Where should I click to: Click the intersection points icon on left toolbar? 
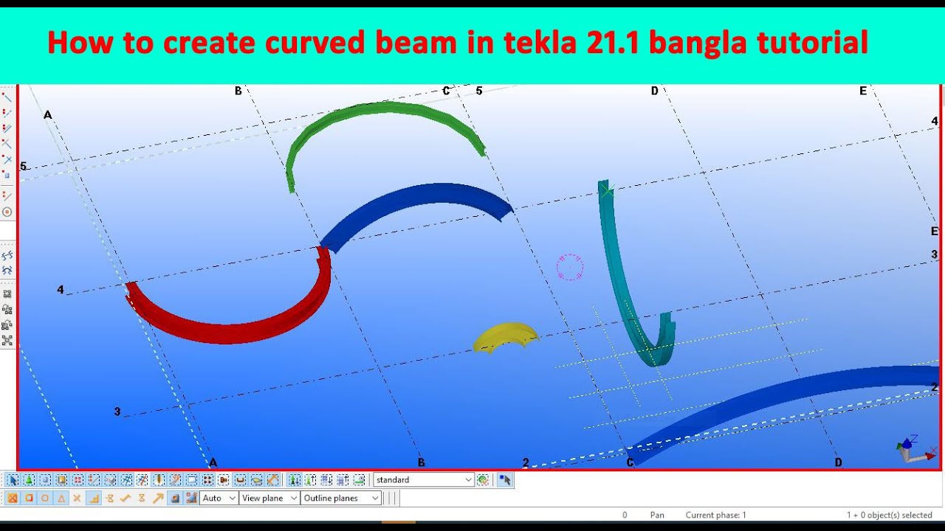click(7, 159)
